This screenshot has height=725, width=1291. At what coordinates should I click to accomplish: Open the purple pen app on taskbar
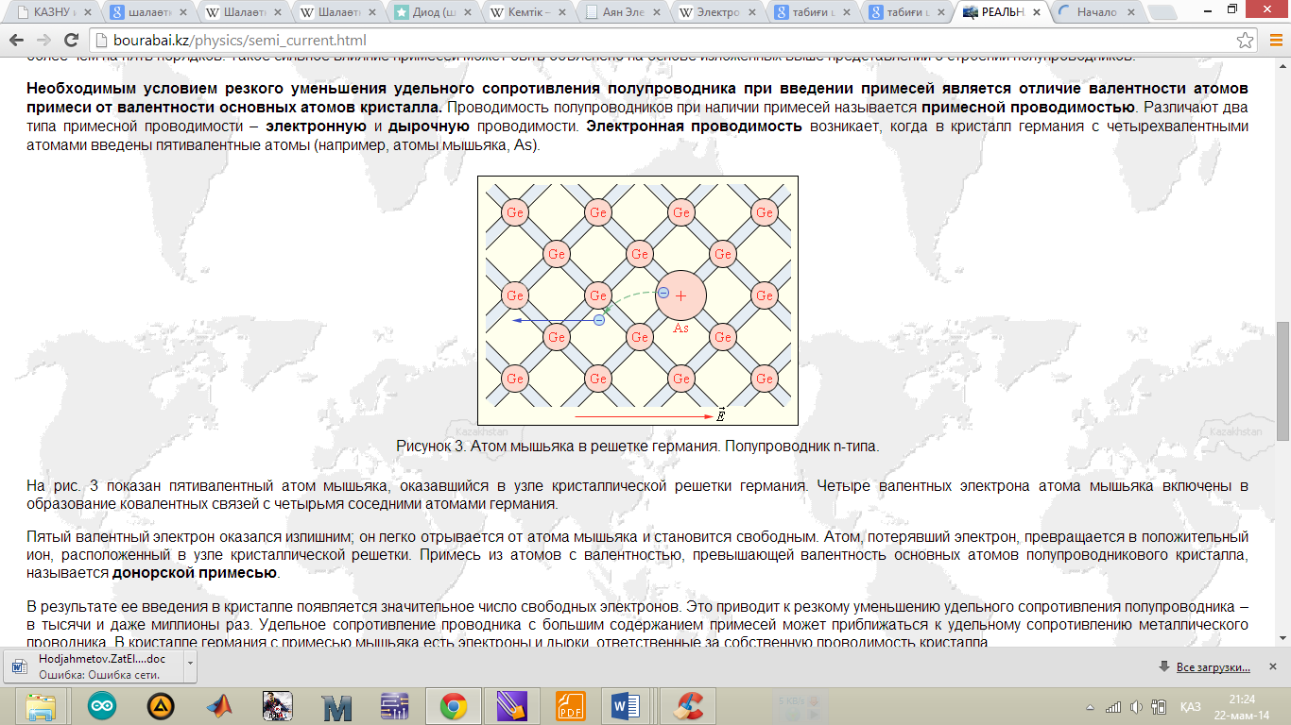(512, 705)
